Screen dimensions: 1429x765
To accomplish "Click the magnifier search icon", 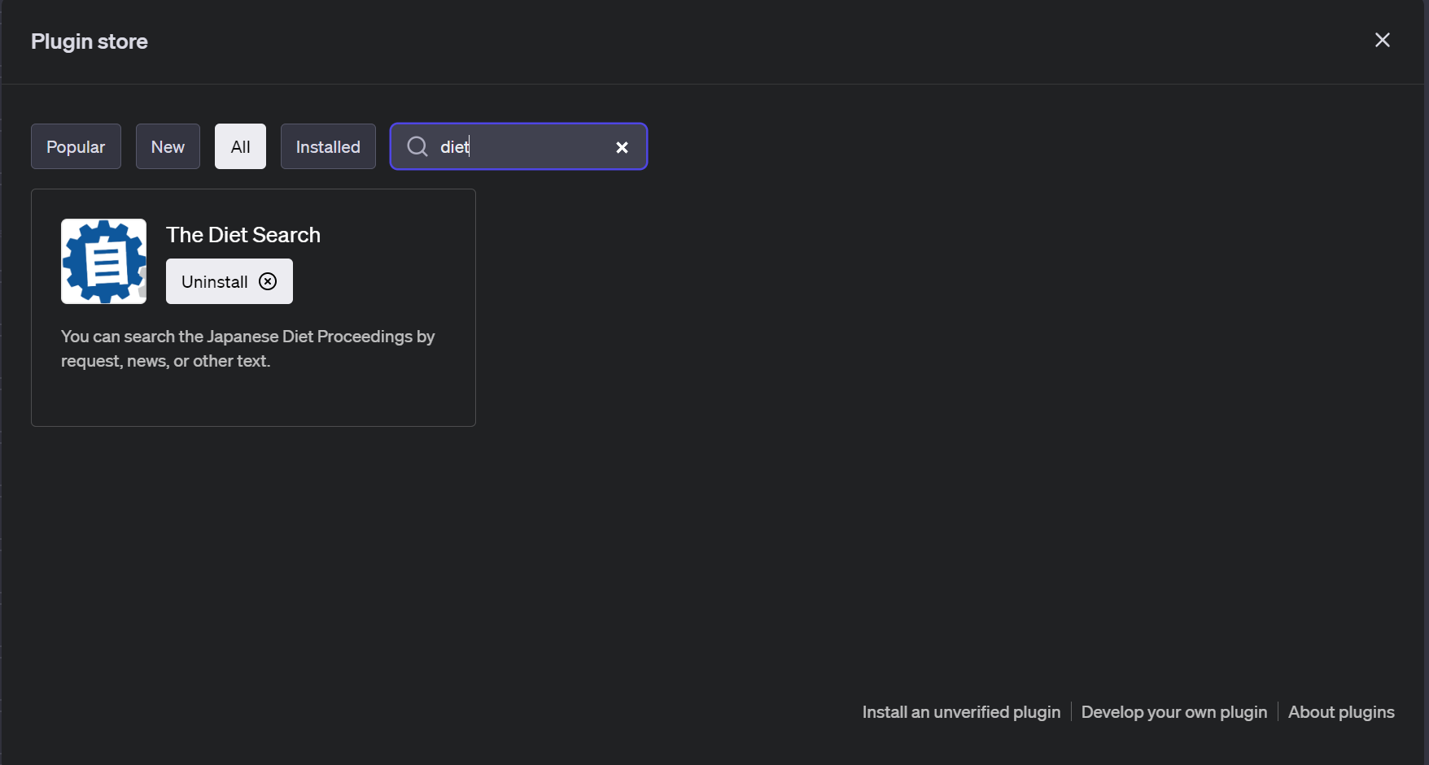I will [x=417, y=146].
